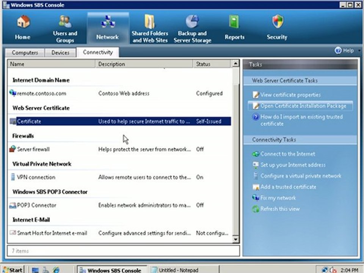Screen dimensions: 364x273
Task: Click the Help question mark icon
Action: 338,50
